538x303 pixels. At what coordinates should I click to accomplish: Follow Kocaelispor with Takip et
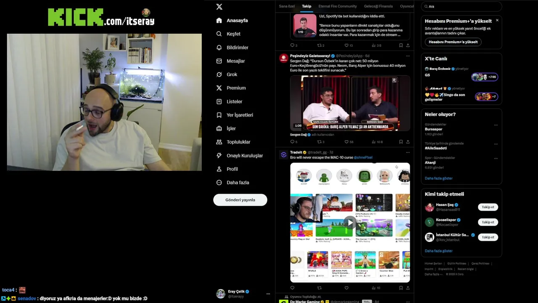pos(488,222)
